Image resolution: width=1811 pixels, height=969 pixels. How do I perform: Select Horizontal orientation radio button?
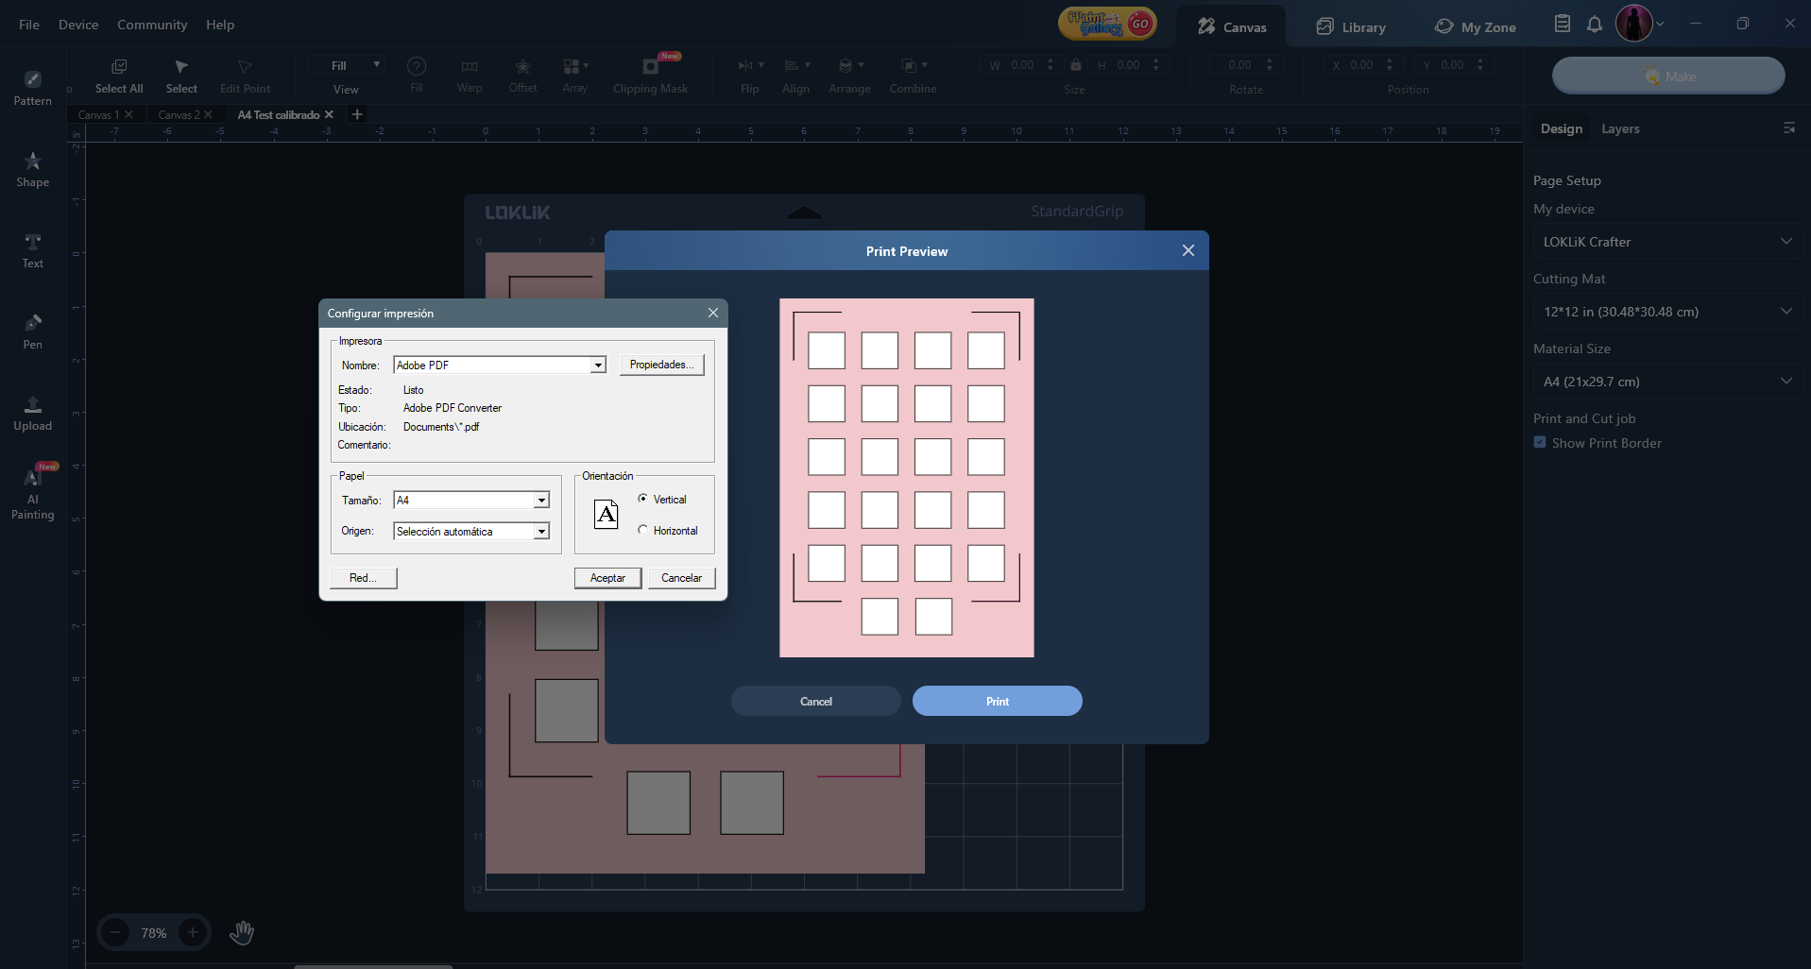pos(643,530)
